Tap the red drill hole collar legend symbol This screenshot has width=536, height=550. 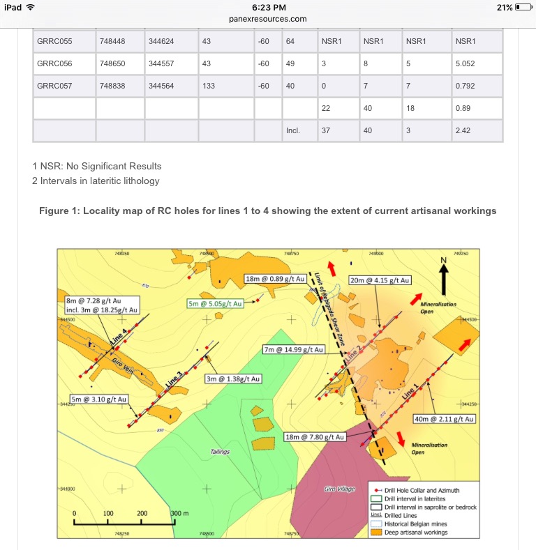click(x=378, y=490)
